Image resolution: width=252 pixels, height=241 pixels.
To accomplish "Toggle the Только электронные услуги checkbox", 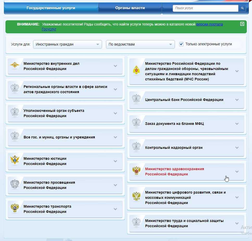I will [181, 44].
